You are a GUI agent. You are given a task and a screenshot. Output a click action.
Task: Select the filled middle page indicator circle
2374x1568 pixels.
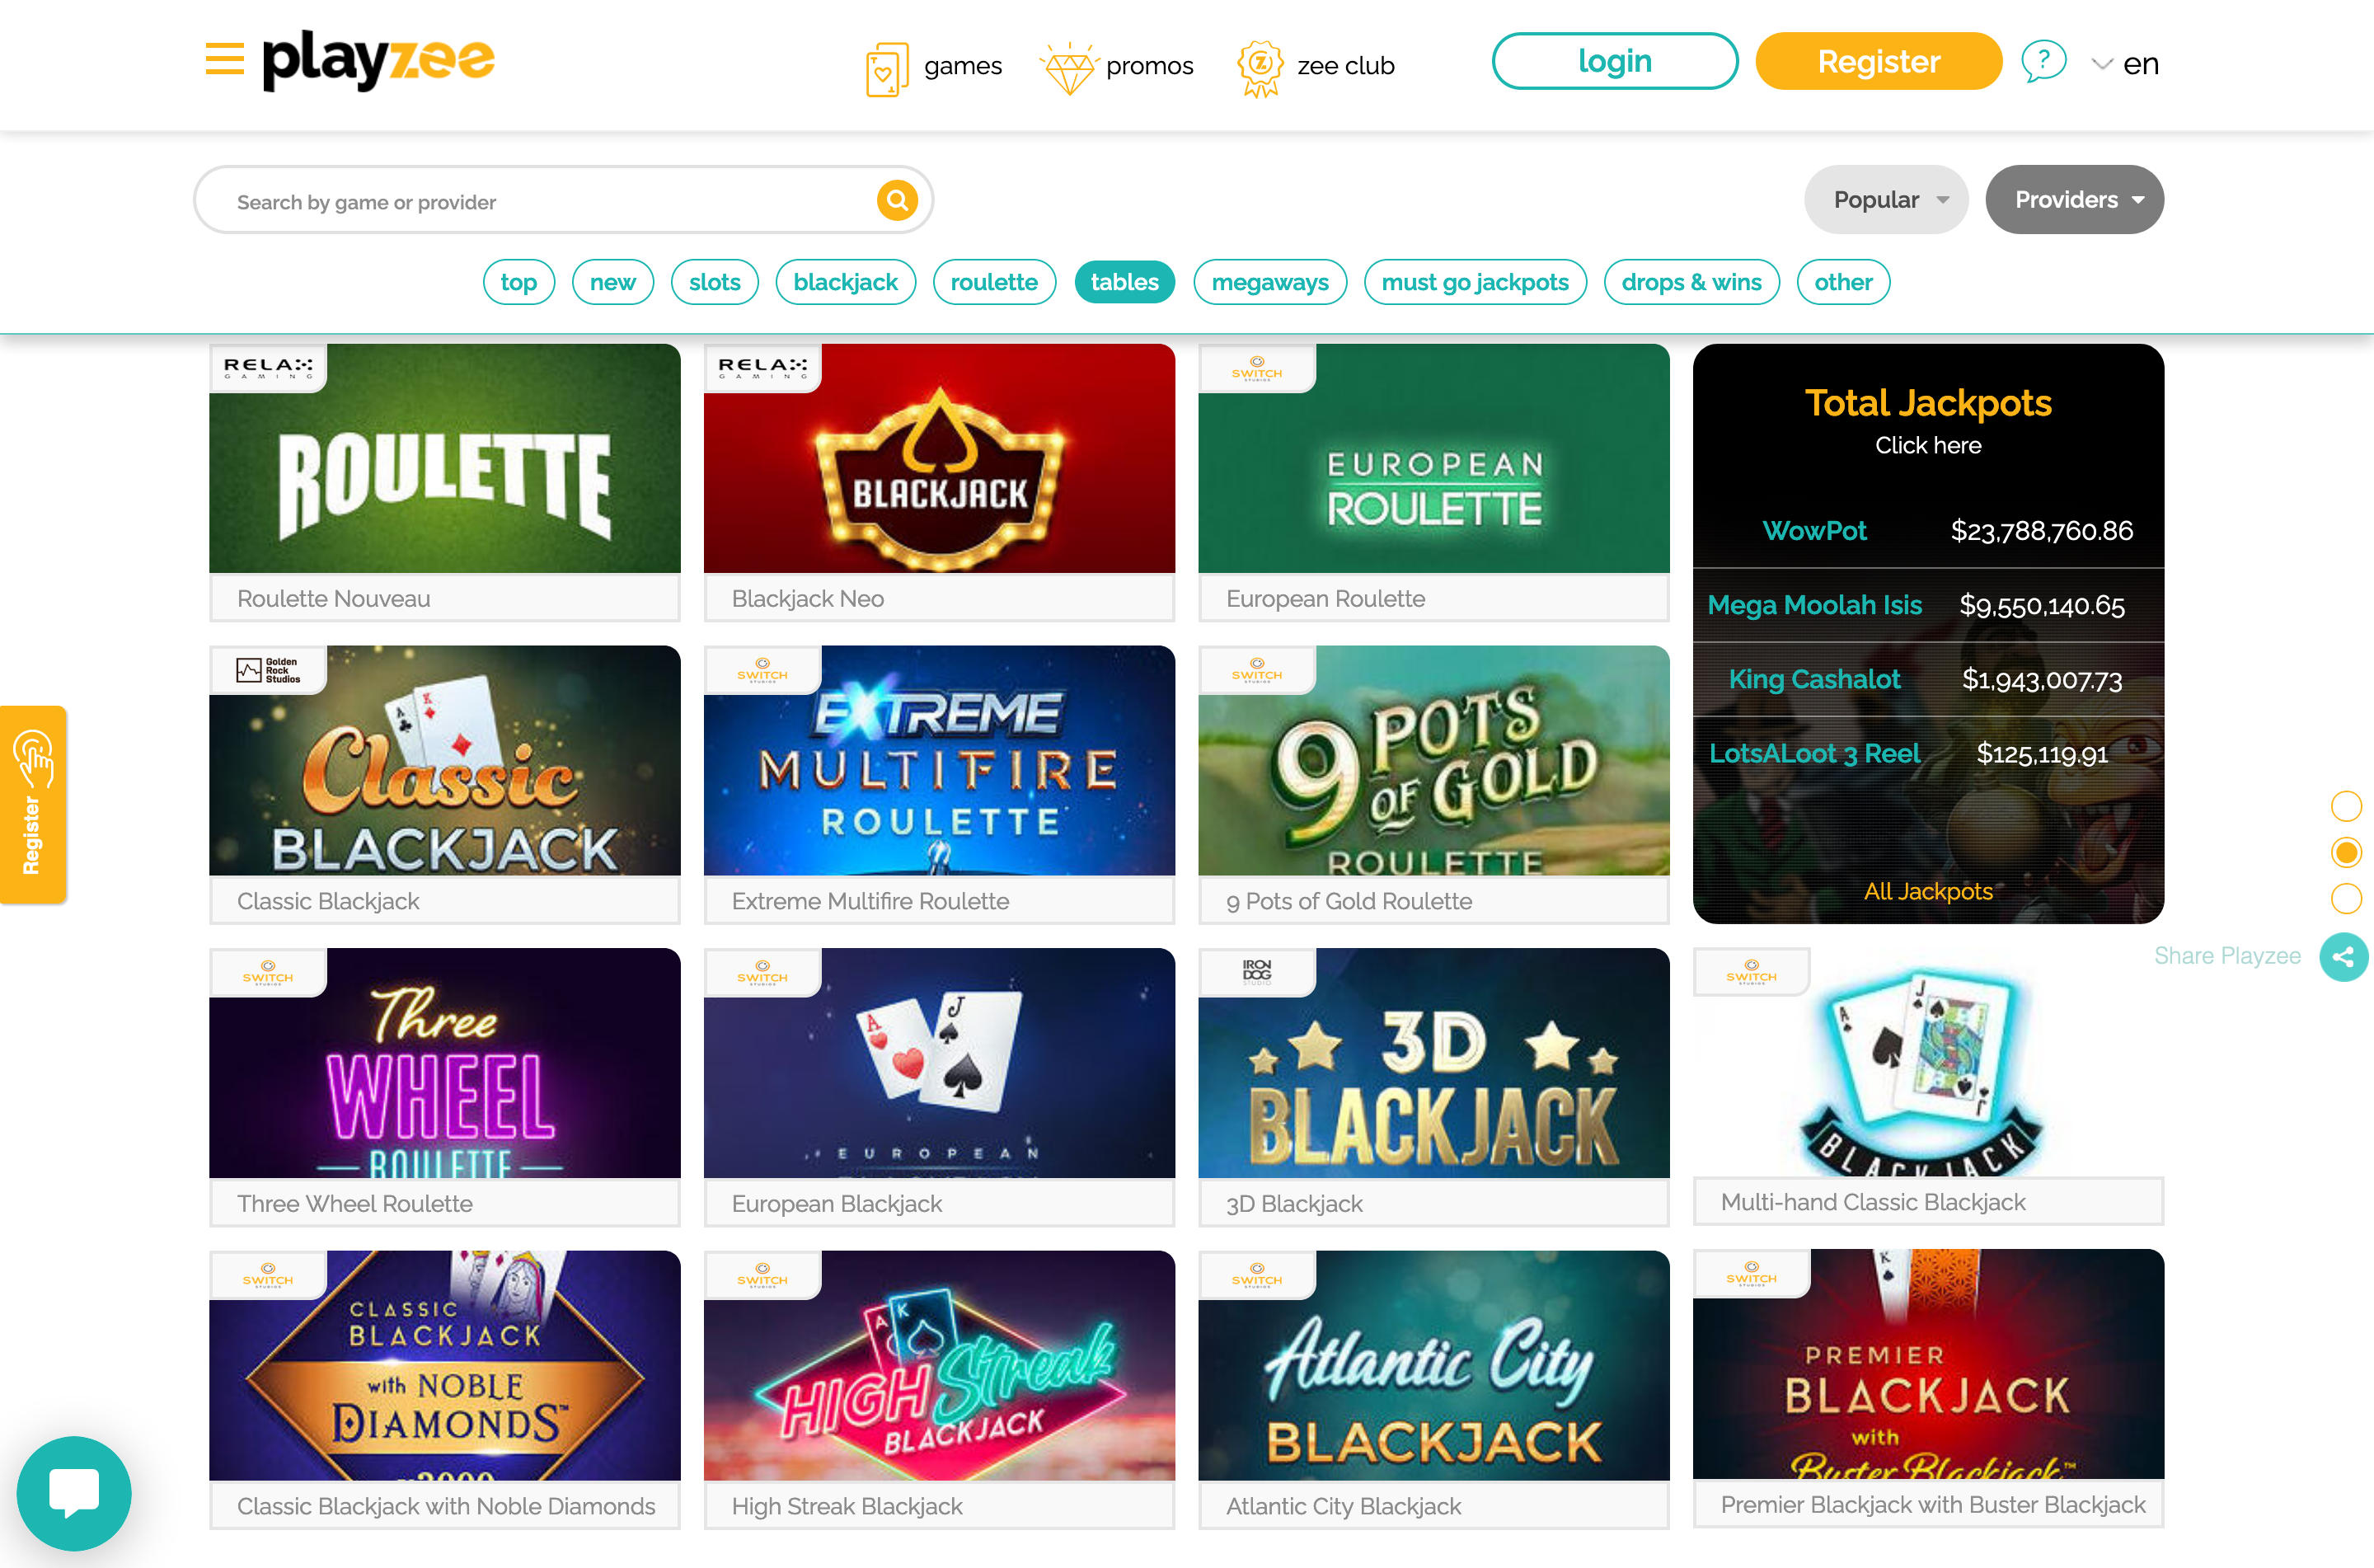click(2345, 852)
